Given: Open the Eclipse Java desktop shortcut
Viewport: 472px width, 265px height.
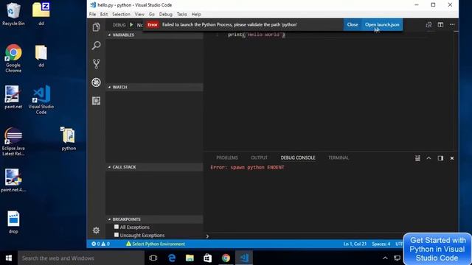Looking at the screenshot, I should pyautogui.click(x=13, y=141).
